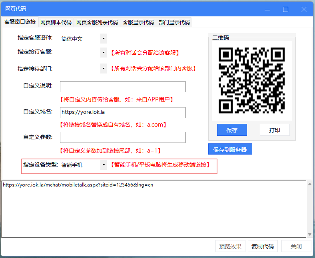Screen dimensions: 315x258
Task: Select the 客服窗口链接 tab
Action: pyautogui.click(x=20, y=22)
